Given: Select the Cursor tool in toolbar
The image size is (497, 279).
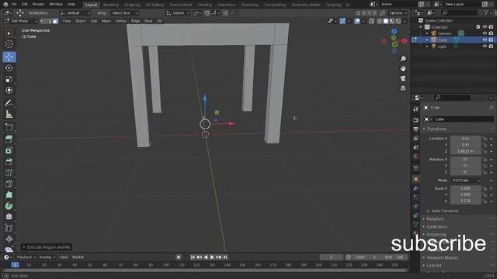Looking at the screenshot, I should click(9, 44).
